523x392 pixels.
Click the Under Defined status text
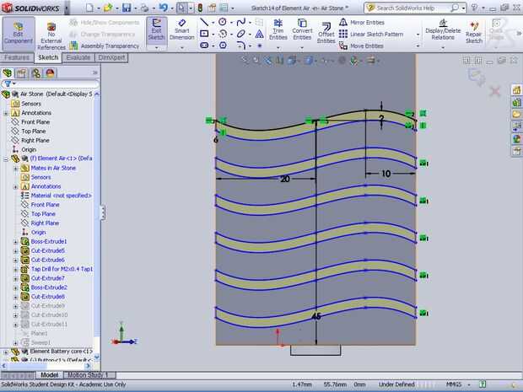point(396,384)
